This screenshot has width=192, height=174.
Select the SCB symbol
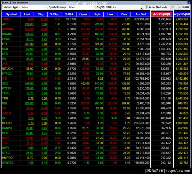[x=5, y=49]
